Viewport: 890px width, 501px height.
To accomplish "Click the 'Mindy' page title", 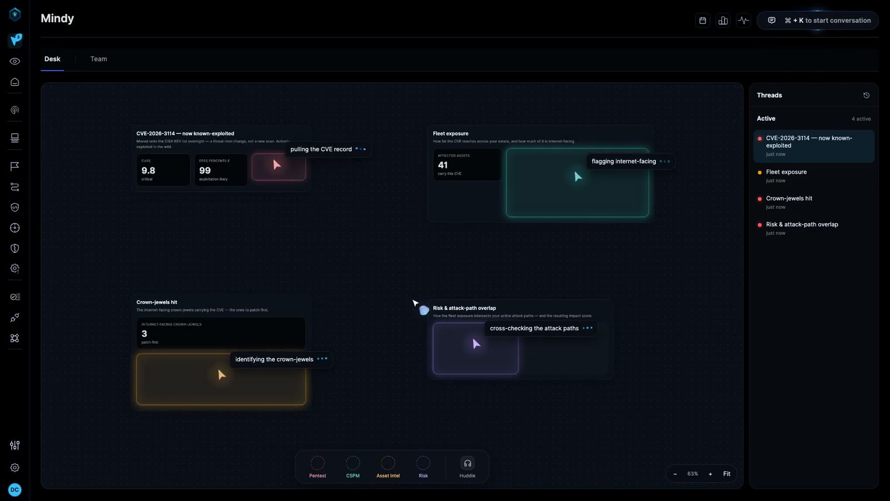I will click(57, 18).
